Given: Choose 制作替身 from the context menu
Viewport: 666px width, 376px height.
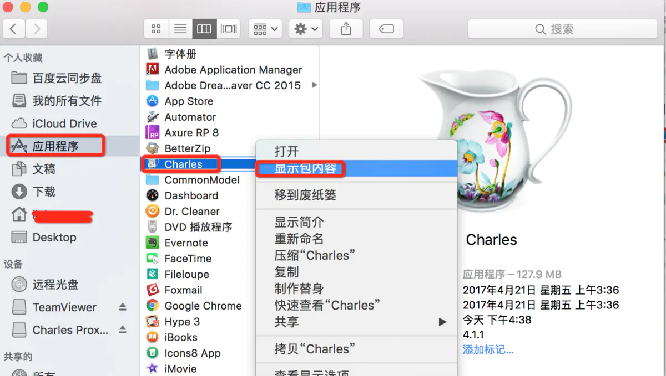Looking at the screenshot, I should coord(356,289).
